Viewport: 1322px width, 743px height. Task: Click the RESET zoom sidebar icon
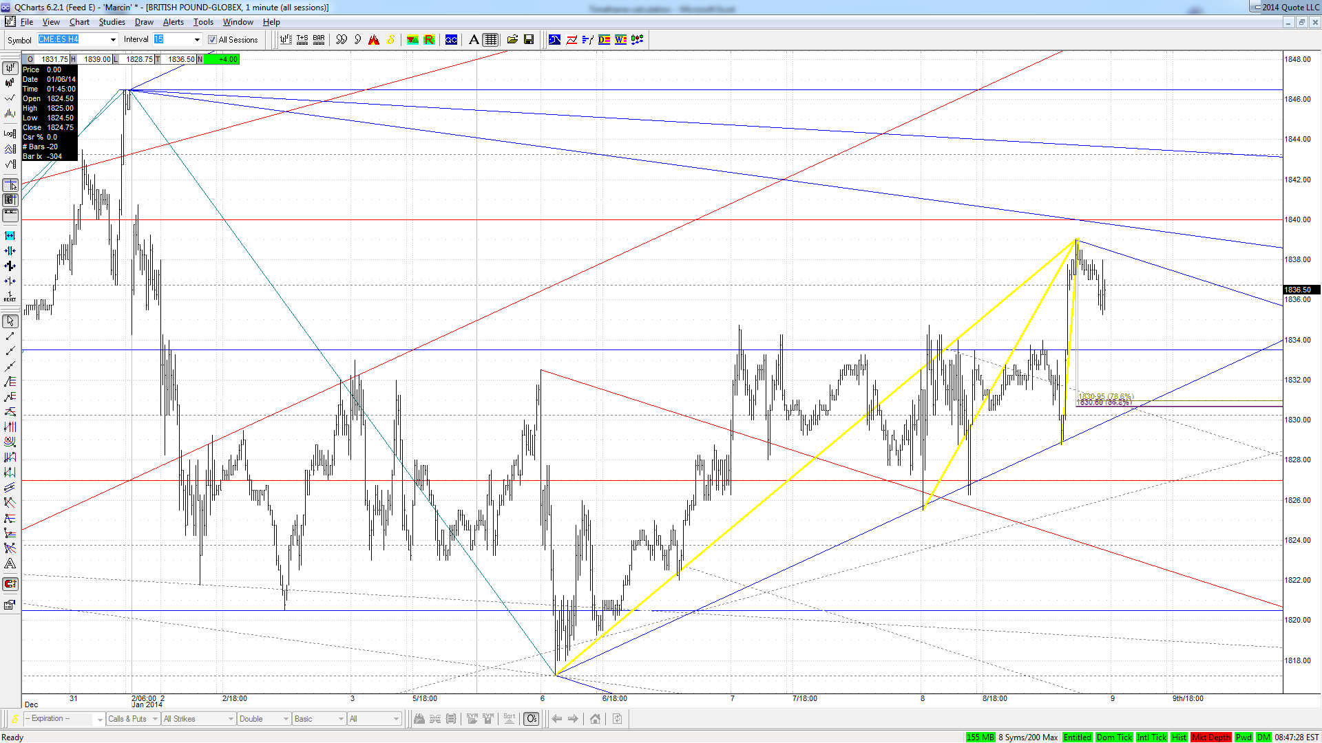(10, 297)
